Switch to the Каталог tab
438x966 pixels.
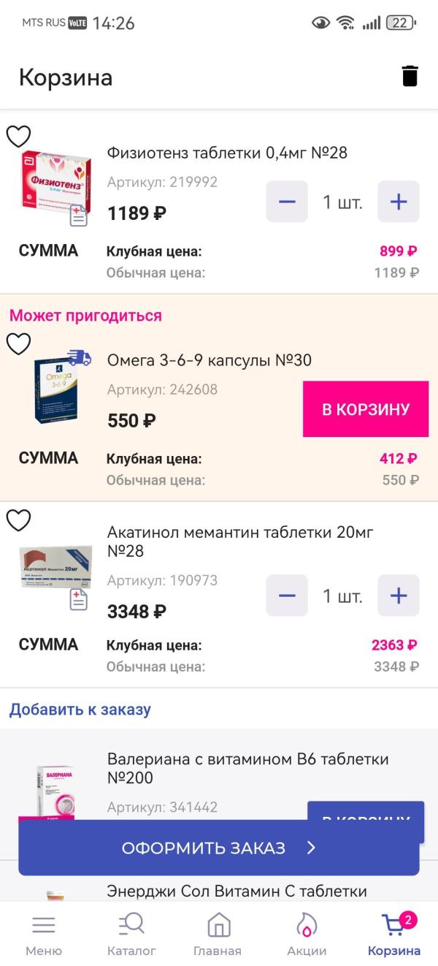click(x=131, y=935)
